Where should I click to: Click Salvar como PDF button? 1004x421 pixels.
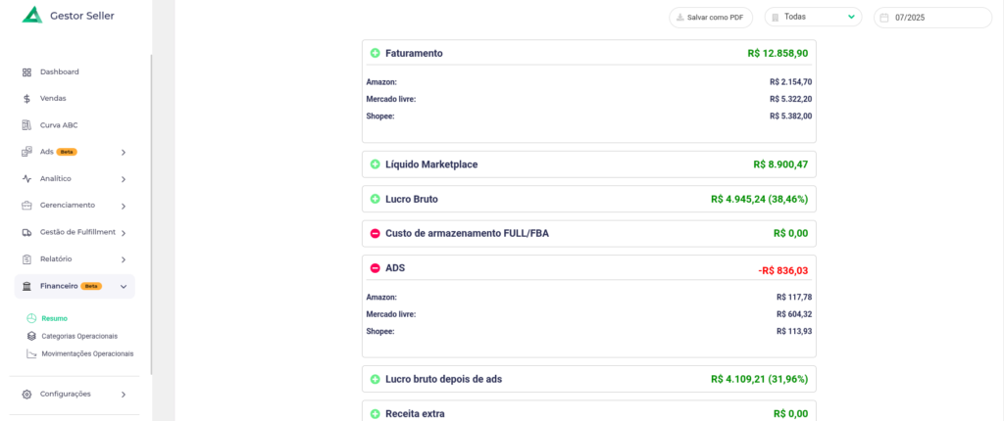pyautogui.click(x=711, y=18)
